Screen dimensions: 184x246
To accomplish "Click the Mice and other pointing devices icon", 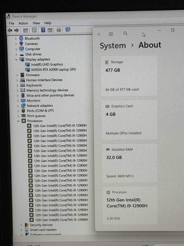I will [23, 95].
